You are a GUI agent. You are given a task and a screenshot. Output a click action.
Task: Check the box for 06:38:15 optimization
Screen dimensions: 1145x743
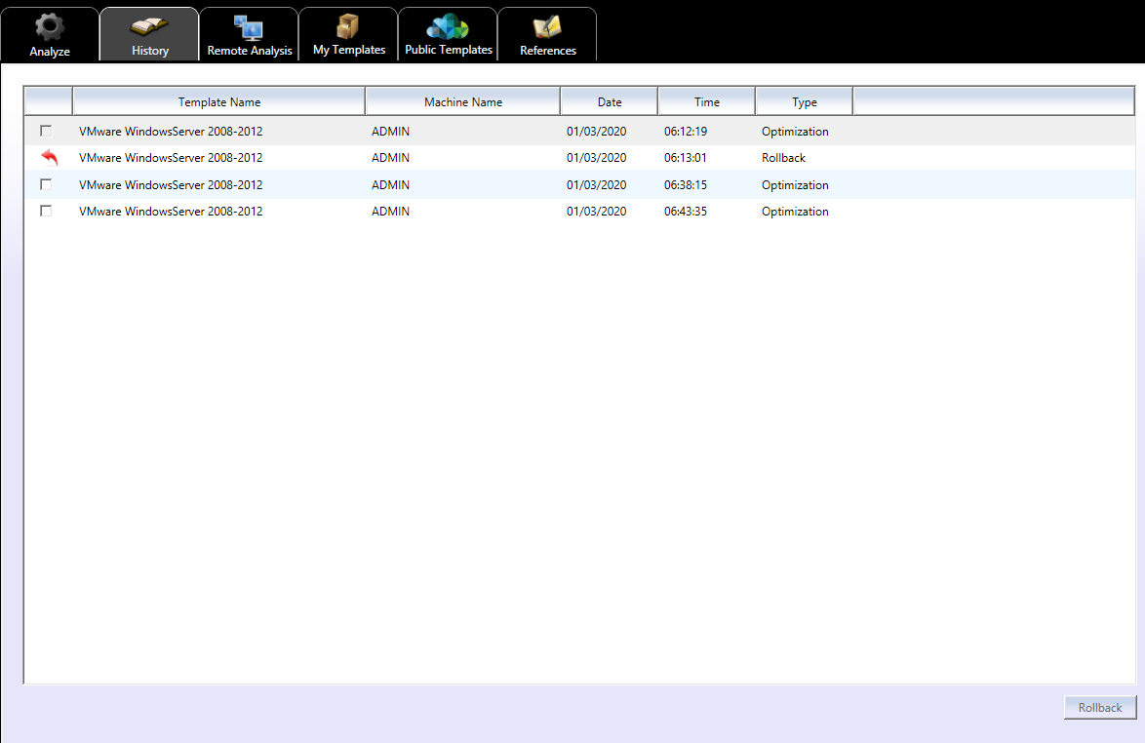(46, 184)
